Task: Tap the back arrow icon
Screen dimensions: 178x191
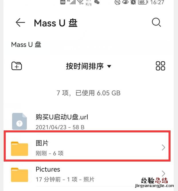Action: pos(20,23)
